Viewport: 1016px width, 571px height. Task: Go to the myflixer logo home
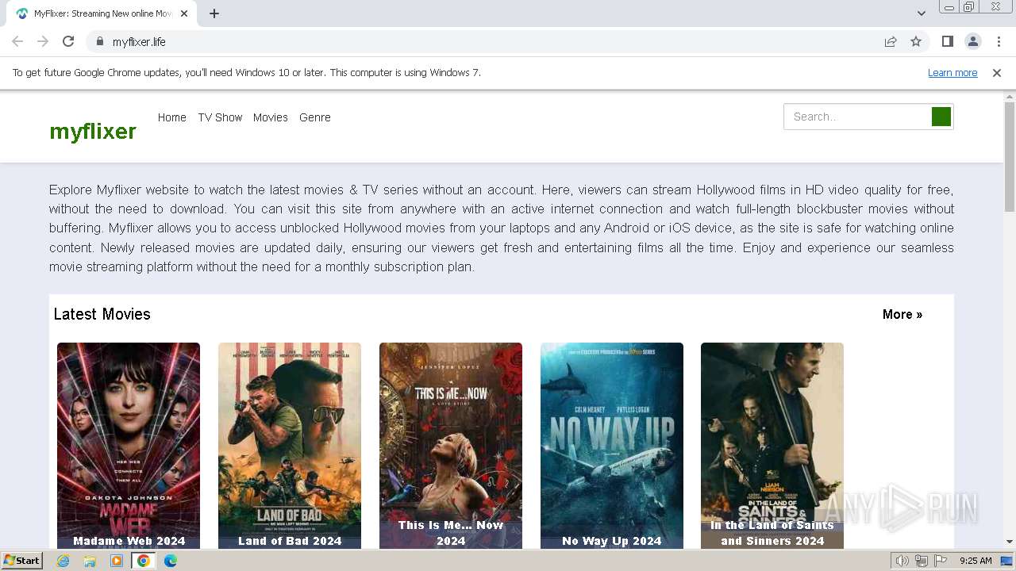(x=93, y=131)
